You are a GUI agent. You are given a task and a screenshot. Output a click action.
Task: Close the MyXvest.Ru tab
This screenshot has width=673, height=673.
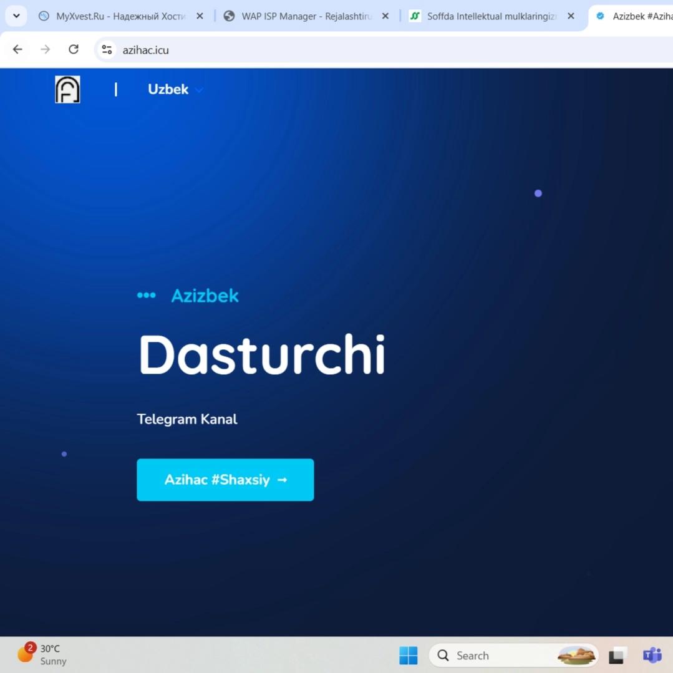[x=200, y=16]
